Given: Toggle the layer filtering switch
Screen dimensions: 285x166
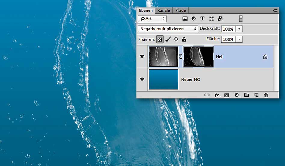Looking at the screenshot, I should pos(241,19).
